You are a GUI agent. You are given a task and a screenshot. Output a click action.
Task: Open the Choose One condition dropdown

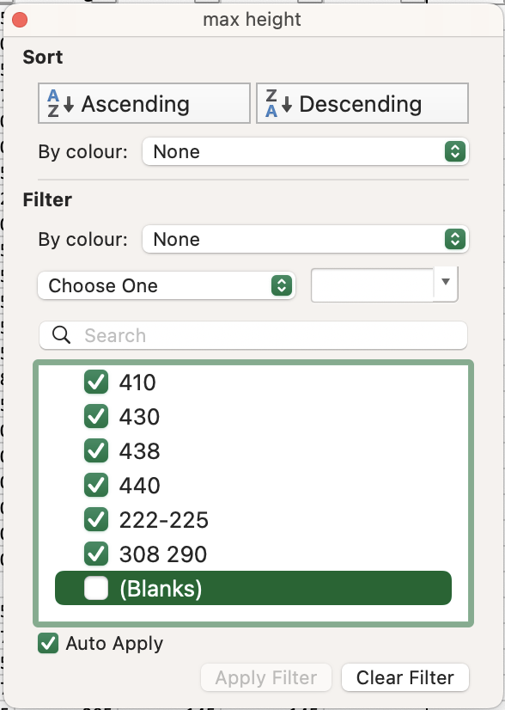click(x=167, y=285)
